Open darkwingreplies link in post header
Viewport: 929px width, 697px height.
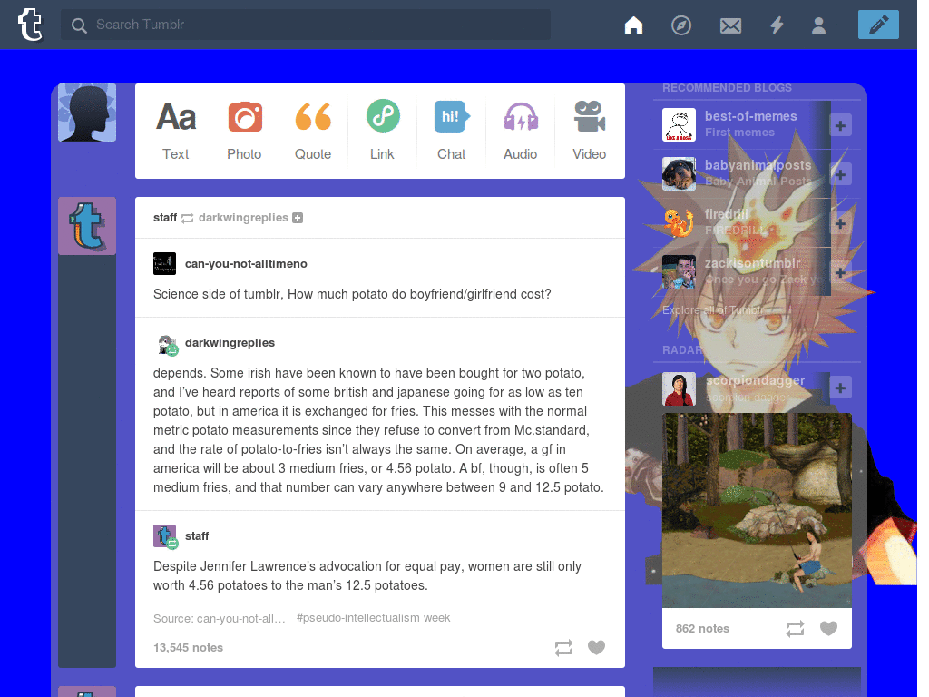coord(243,218)
